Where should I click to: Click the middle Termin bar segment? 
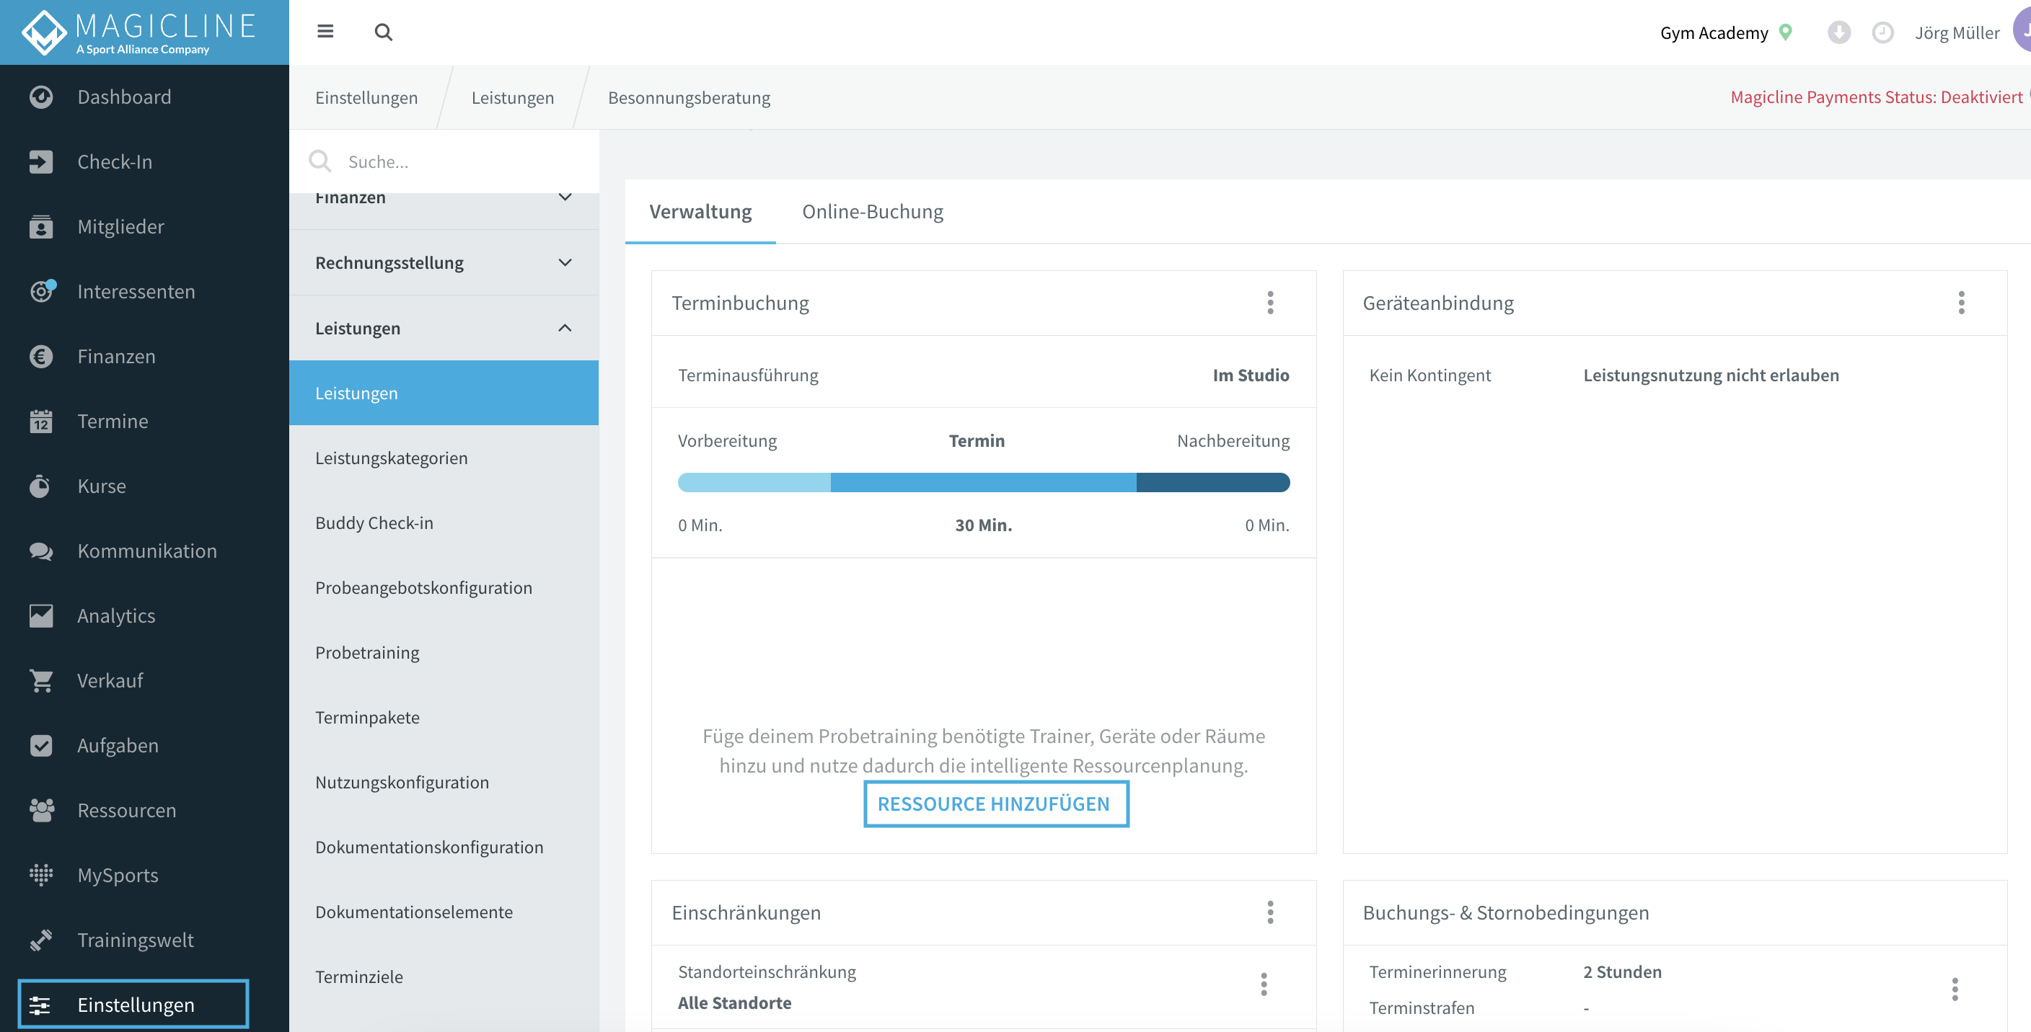pyautogui.click(x=983, y=482)
